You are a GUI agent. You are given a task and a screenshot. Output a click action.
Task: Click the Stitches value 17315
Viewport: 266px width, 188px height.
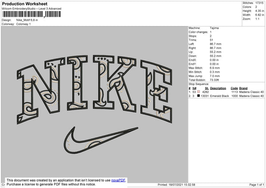[259, 3]
